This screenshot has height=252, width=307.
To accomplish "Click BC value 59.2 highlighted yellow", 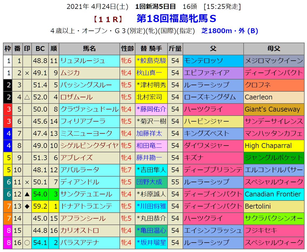I will pyautogui.click(x=40, y=206).
